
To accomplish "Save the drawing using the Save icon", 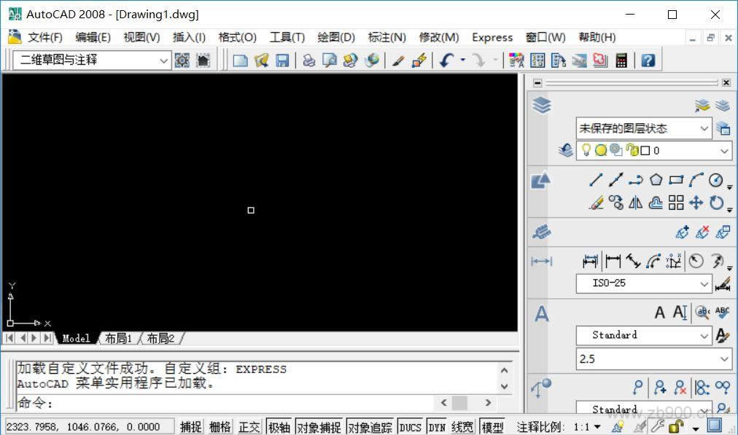I will pos(282,60).
